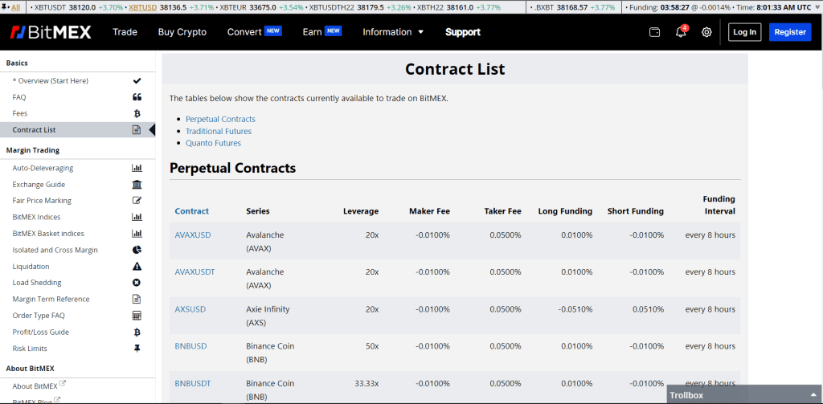The image size is (823, 404).
Task: Click the document icon beside Contract List
Action: 137,129
